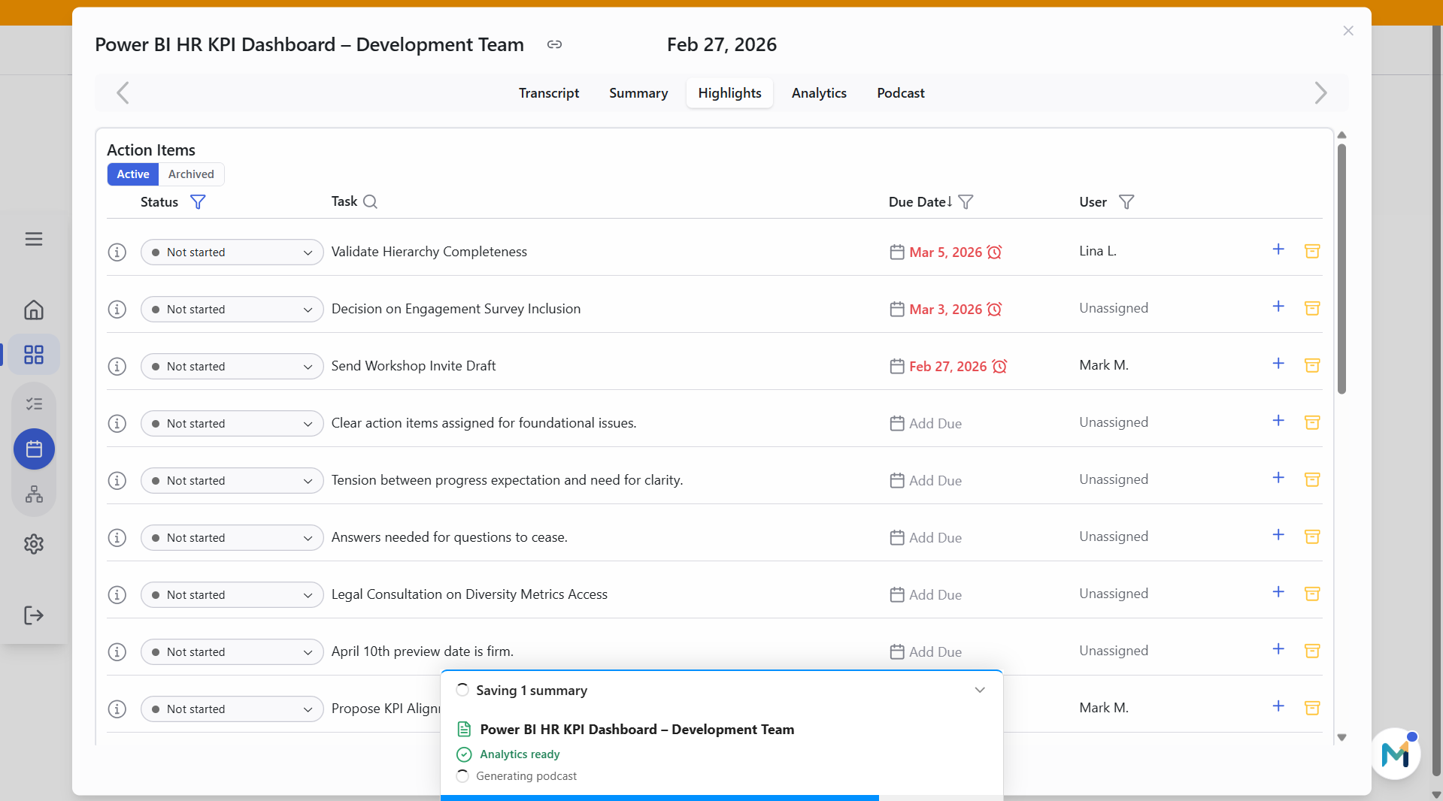Go to next tabs with right arrow
Viewport: 1443px width, 801px height.
point(1320,93)
